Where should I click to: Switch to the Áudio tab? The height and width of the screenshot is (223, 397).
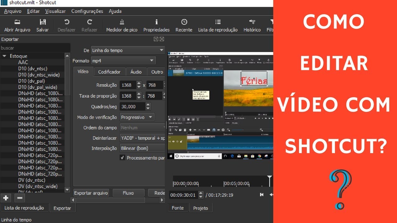tap(136, 72)
